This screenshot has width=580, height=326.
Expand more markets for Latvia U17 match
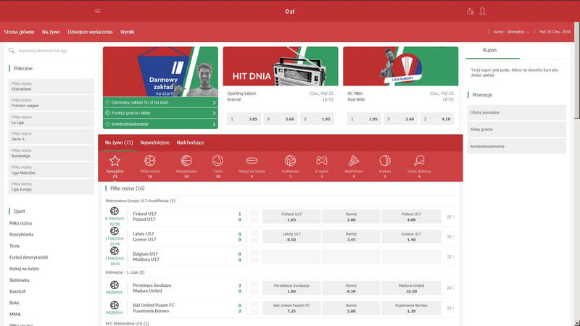coord(450,237)
